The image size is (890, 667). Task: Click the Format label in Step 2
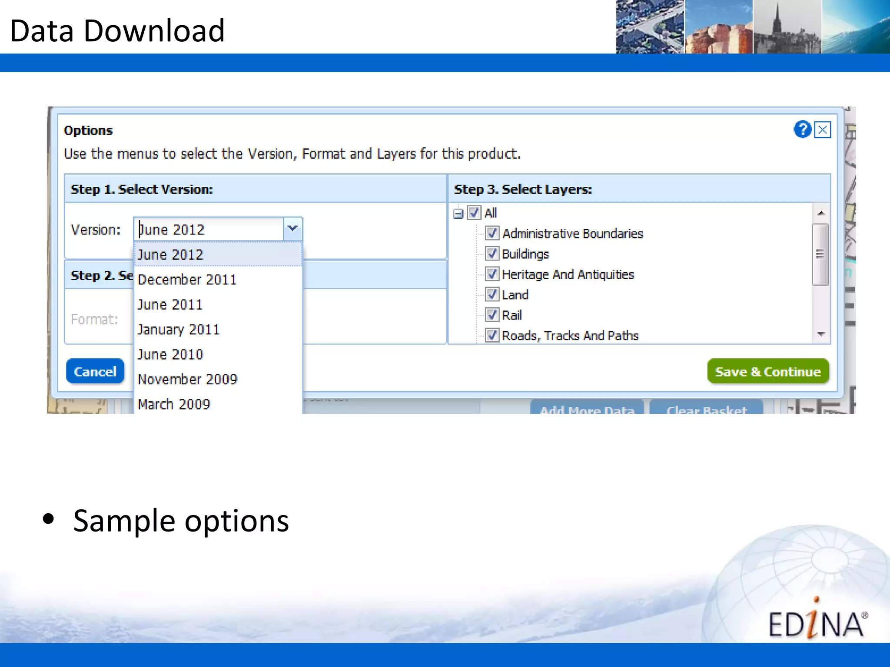(x=94, y=319)
